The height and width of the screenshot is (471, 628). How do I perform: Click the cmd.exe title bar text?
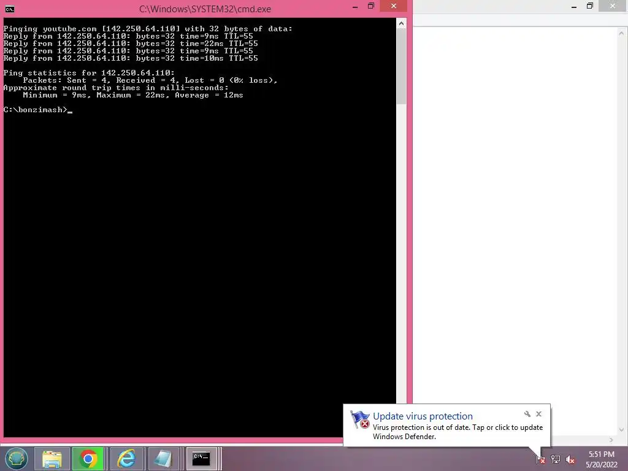pyautogui.click(x=205, y=9)
